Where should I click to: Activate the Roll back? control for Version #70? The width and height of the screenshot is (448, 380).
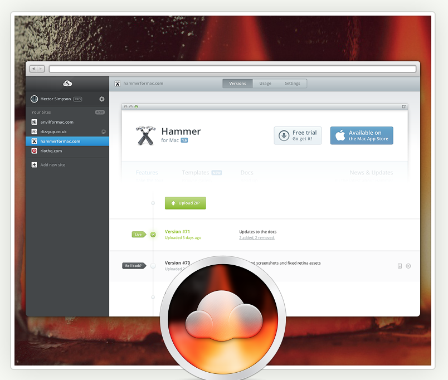click(134, 266)
